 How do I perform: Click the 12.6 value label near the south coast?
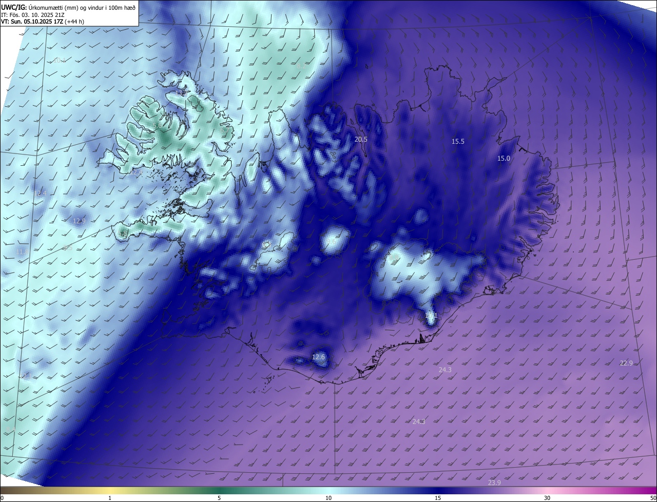319,357
